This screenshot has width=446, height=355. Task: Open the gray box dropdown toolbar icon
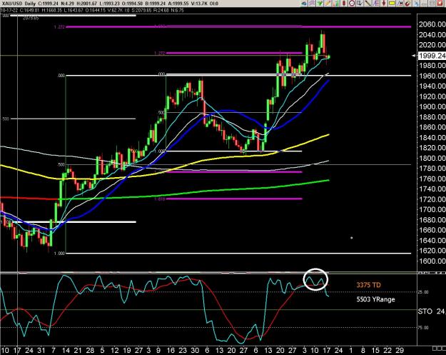tap(360, 3)
